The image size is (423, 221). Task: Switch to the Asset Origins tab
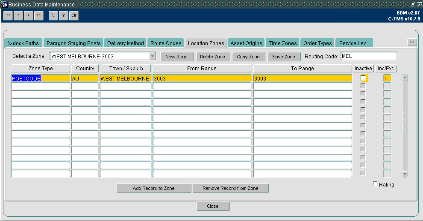pyautogui.click(x=246, y=43)
